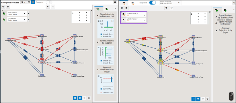Open the Link Metrics Order Value dropdown

17,19
